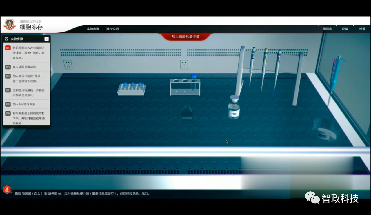This screenshot has height=215, width=371.
Task: Click the glass waste liquid beaker
Action: pyautogui.click(x=325, y=130)
